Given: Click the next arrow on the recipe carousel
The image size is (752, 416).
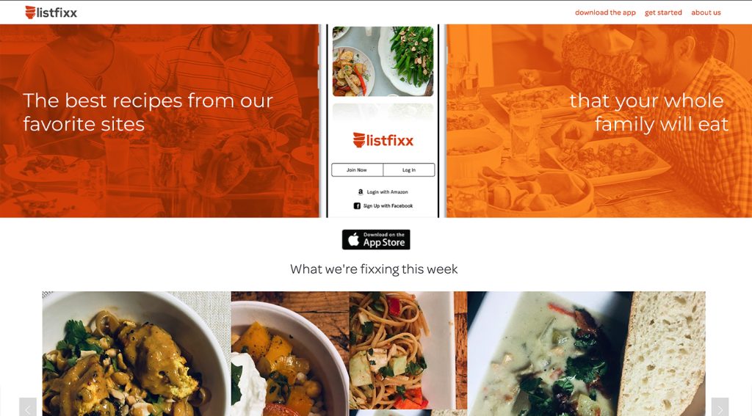Looking at the screenshot, I should [x=720, y=407].
